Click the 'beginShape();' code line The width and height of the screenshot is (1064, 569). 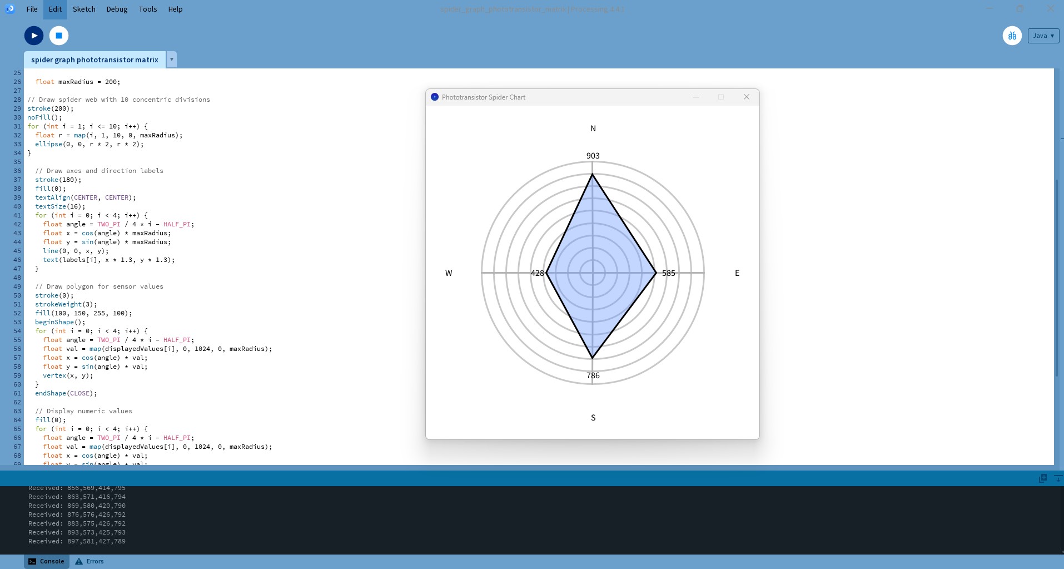60,322
